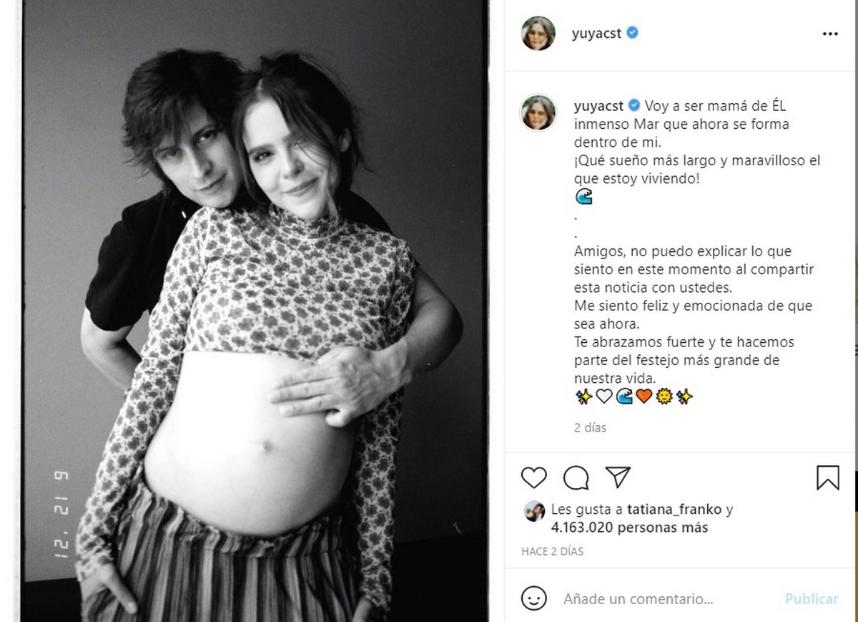Viewport: 858px width, 622px height.
Task: Like the post with the heart icon
Action: click(x=533, y=477)
